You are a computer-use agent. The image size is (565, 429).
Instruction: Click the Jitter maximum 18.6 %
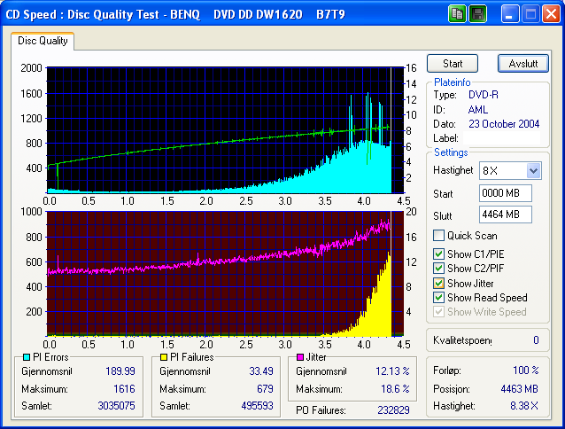pos(395,389)
